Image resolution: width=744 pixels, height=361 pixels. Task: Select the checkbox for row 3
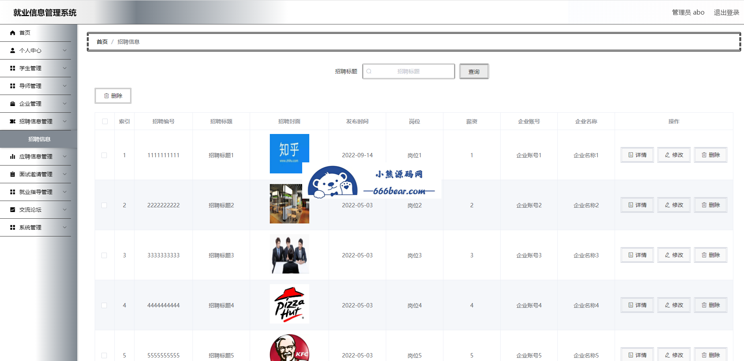click(x=104, y=255)
